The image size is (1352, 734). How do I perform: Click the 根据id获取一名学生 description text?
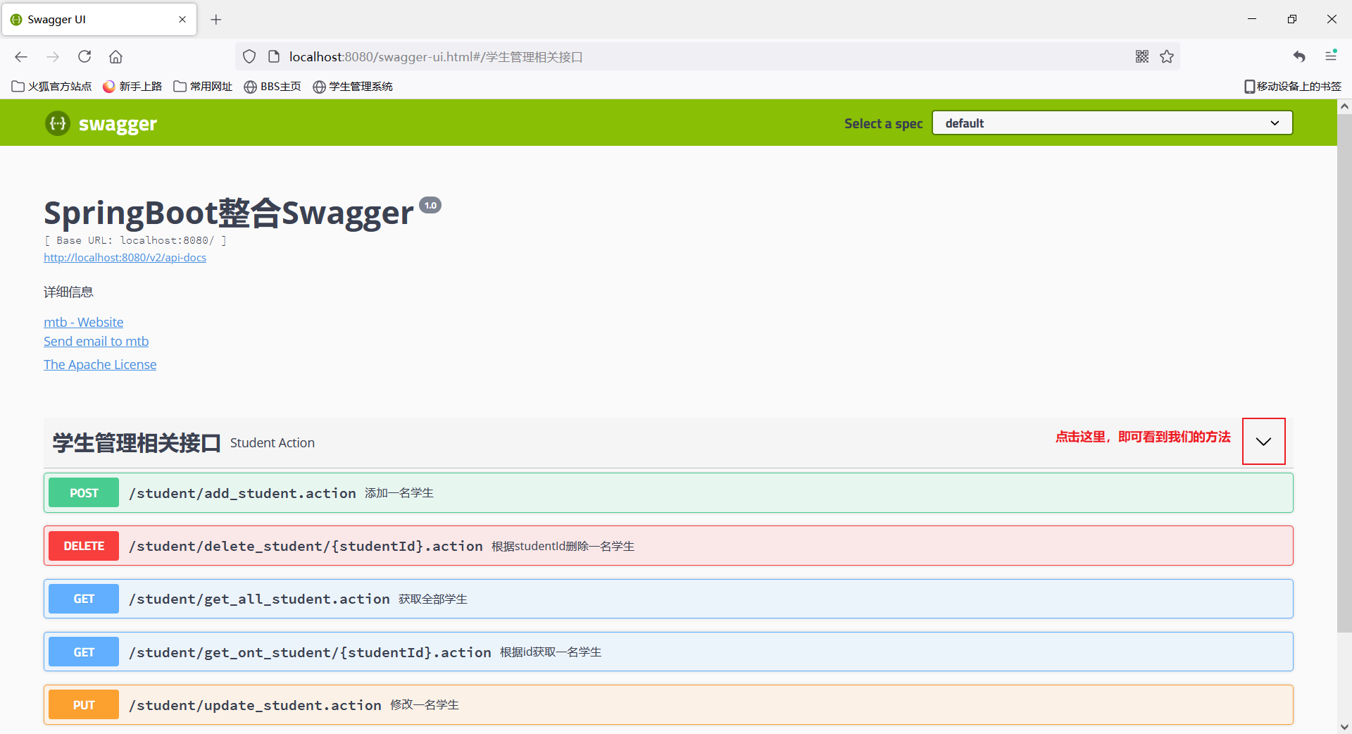551,652
